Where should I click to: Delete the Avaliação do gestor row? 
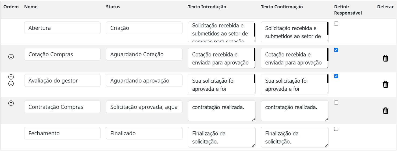385,84
